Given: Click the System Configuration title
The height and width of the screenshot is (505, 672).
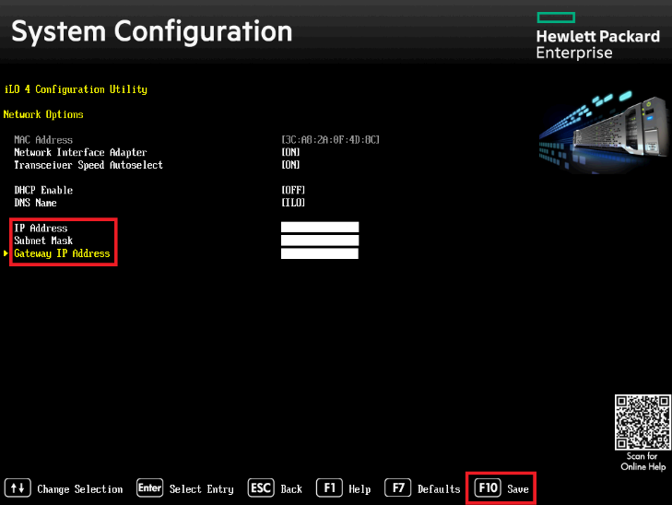Looking at the screenshot, I should coord(152,31).
